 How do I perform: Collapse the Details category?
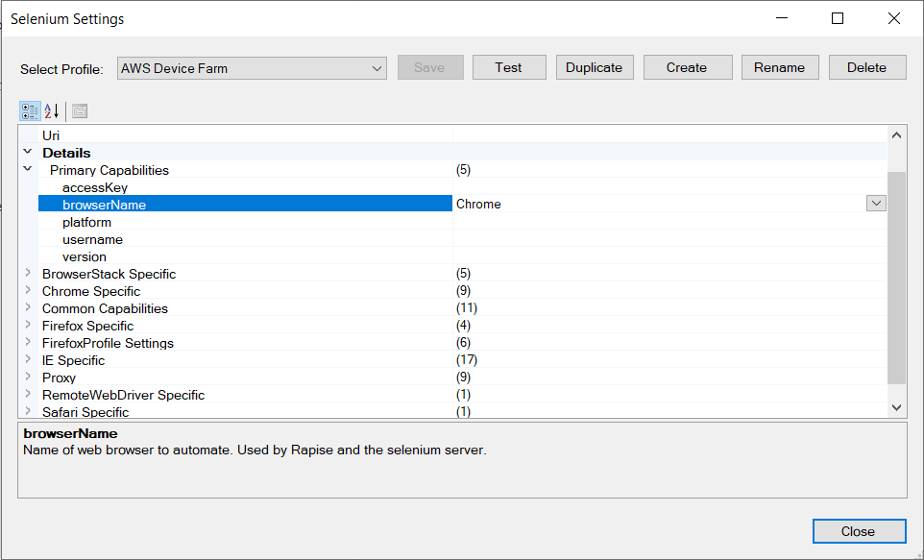click(x=28, y=153)
